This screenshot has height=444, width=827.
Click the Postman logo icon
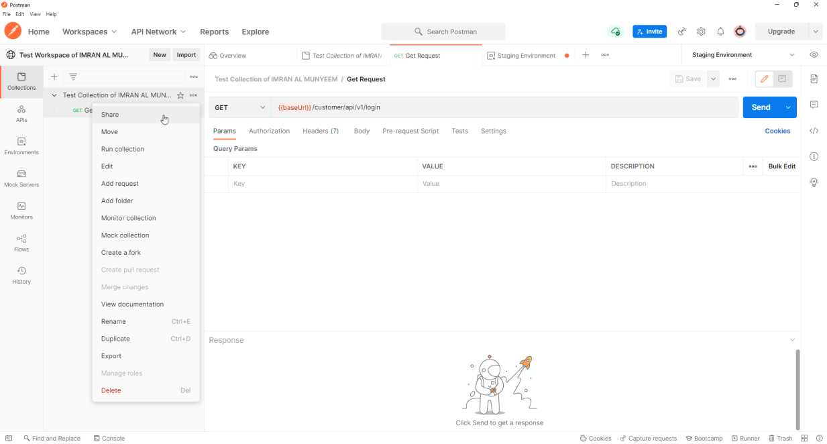[13, 31]
